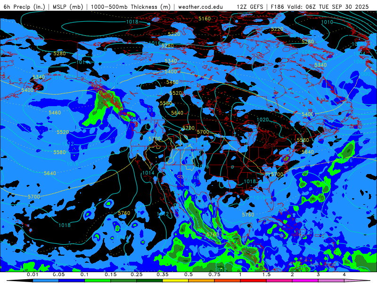
Task: Click the '2' legend scale value
Action: (292, 275)
